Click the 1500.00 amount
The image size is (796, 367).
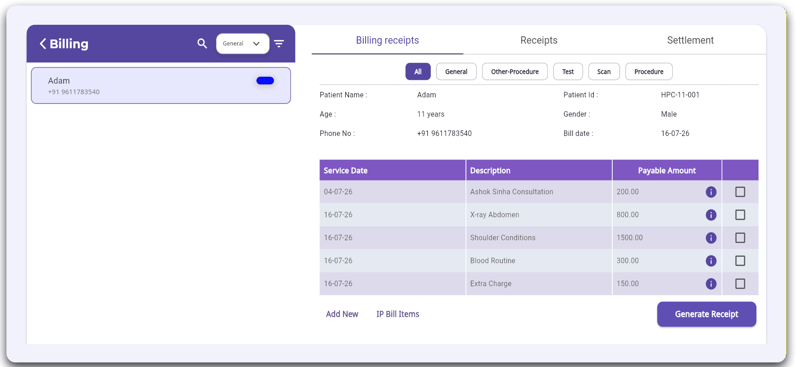click(629, 238)
